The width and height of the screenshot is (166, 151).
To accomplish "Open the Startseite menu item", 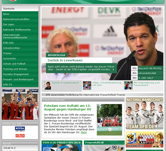I will 20,9.
